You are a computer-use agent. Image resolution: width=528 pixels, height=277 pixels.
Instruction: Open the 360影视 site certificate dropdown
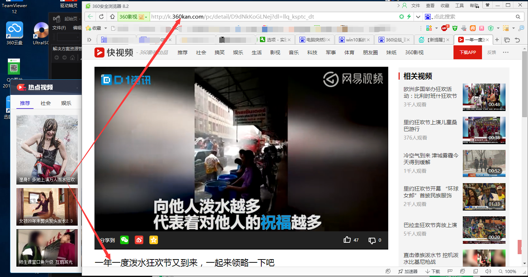coord(134,17)
